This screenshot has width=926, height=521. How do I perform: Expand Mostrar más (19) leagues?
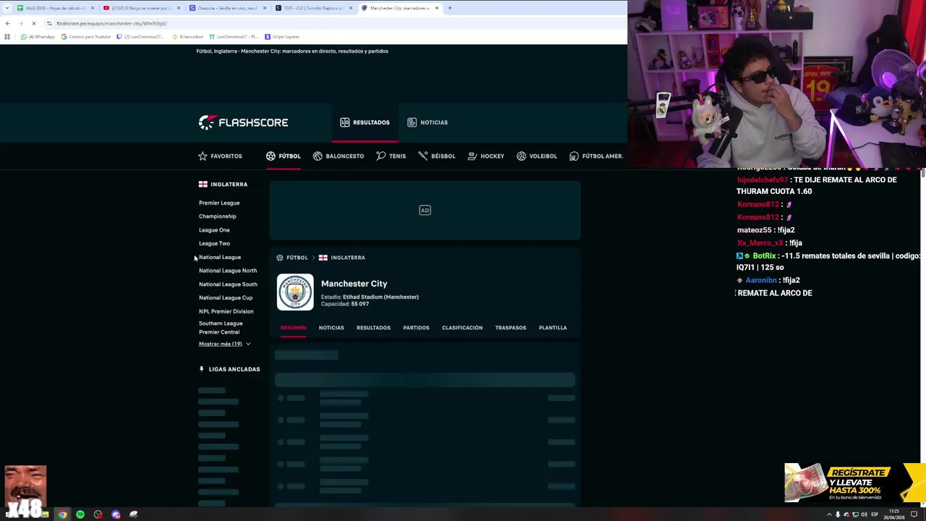pyautogui.click(x=224, y=344)
